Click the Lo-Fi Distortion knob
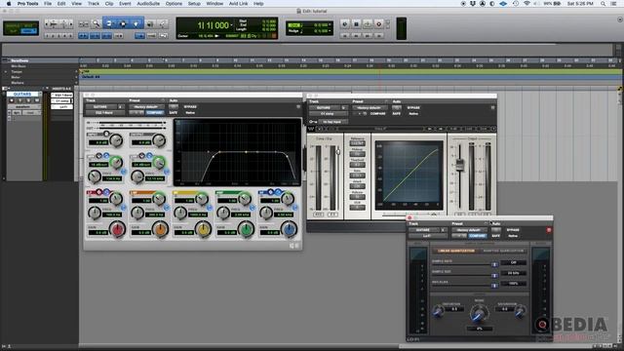 pyautogui.click(x=438, y=312)
